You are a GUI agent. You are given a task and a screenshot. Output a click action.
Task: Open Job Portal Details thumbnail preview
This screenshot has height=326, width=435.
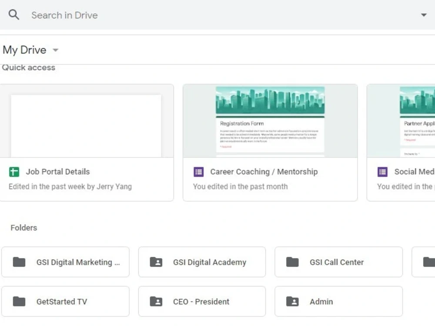click(87, 121)
